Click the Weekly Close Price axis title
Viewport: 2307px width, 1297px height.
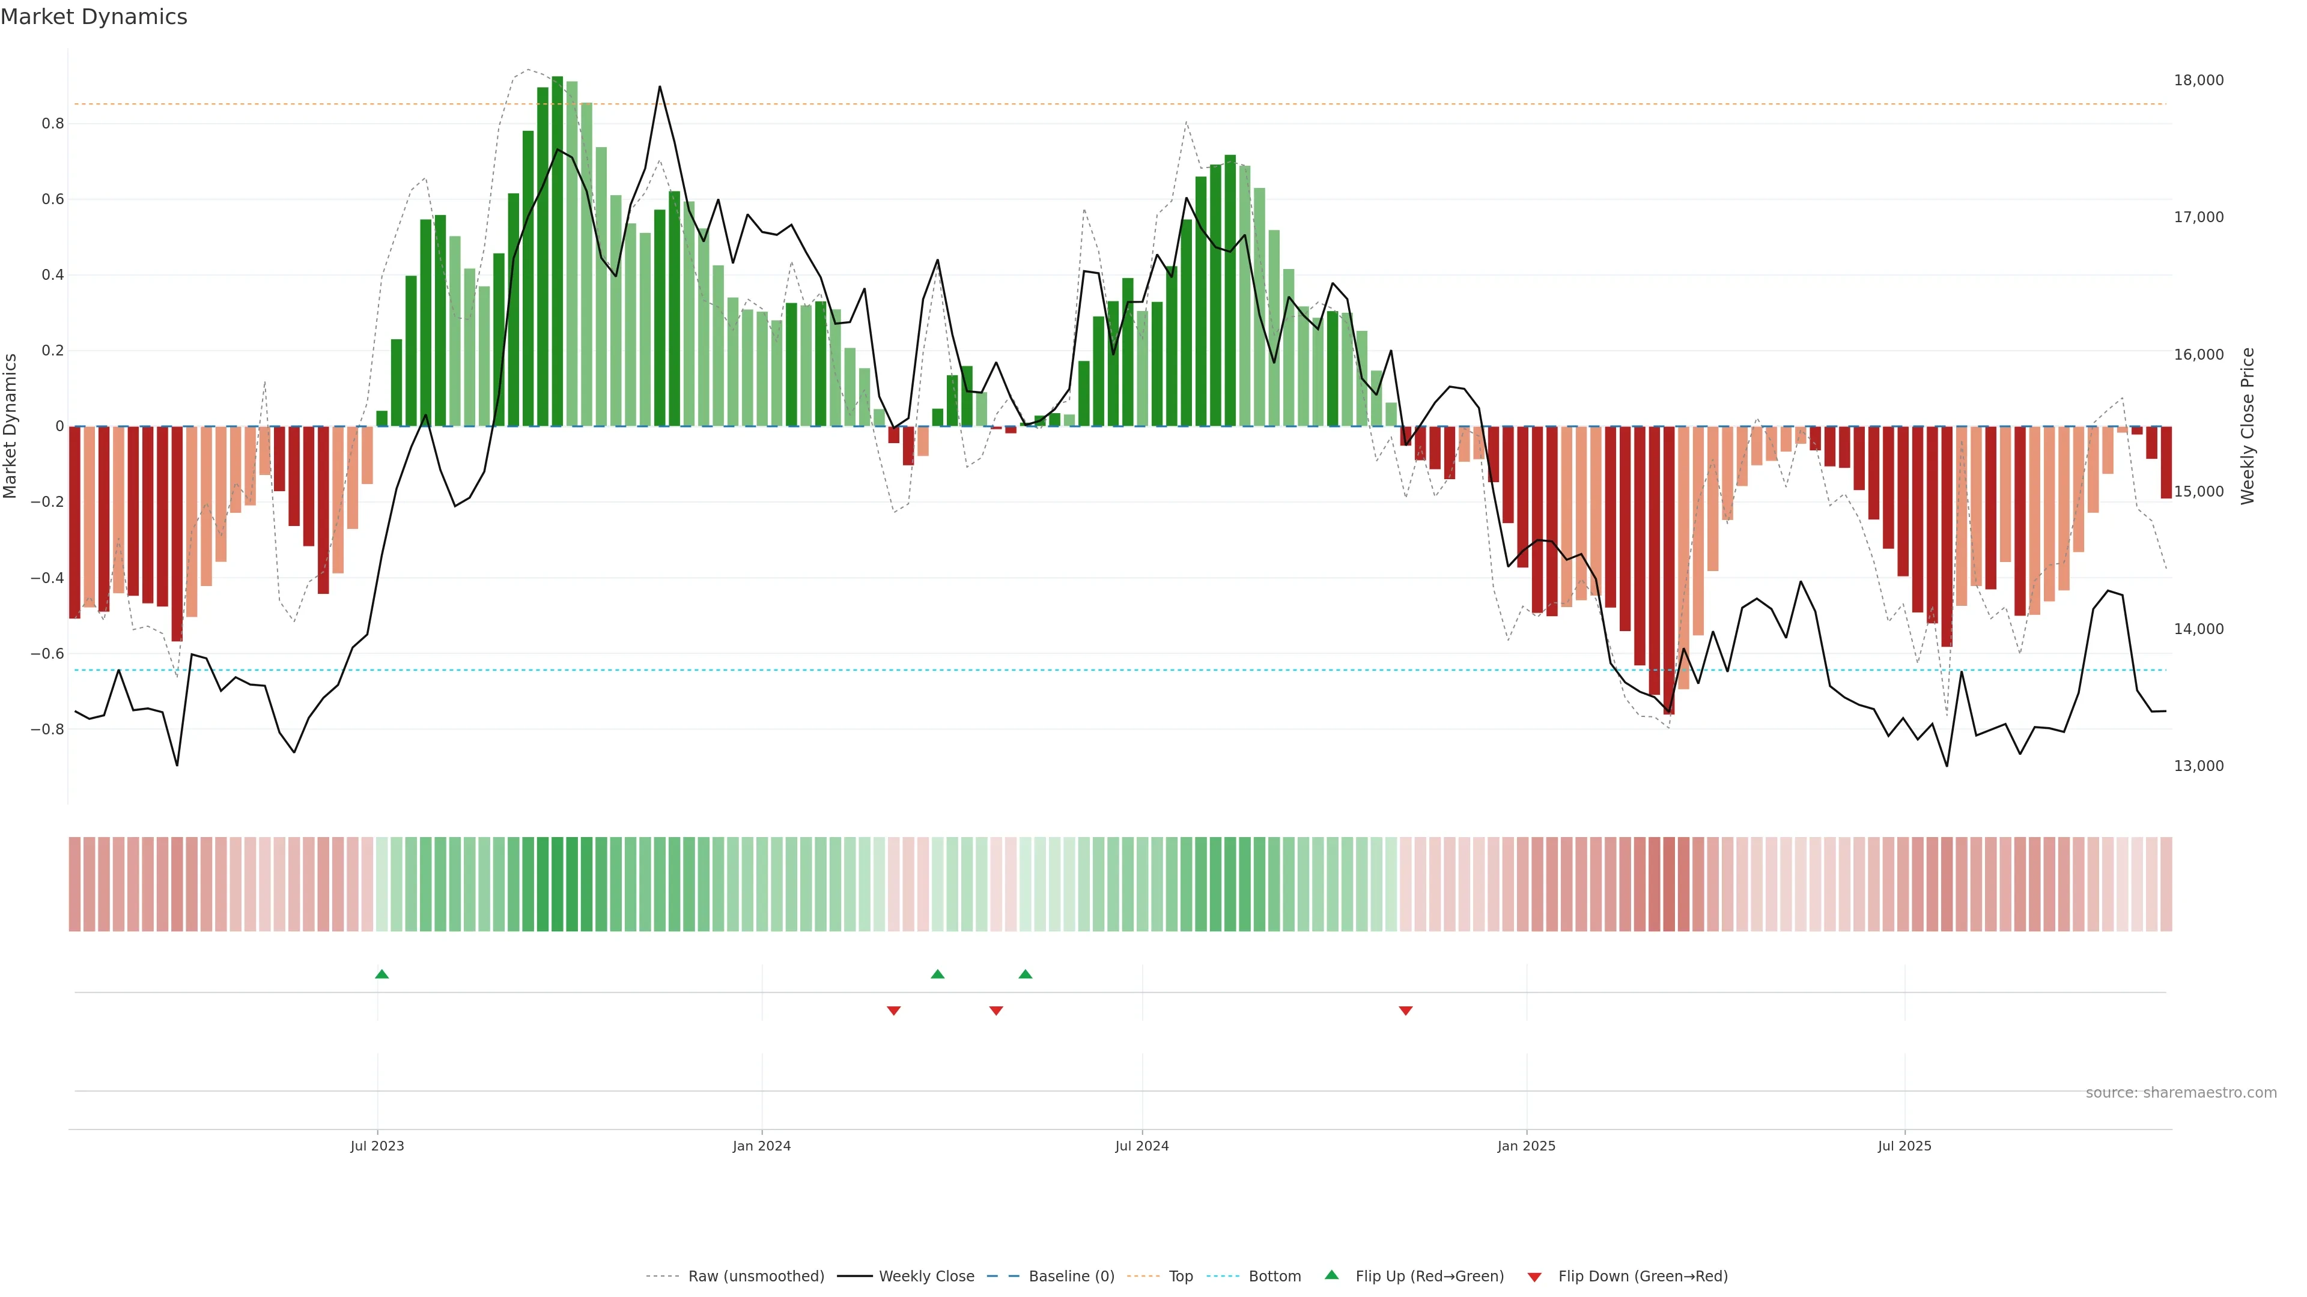(2247, 426)
